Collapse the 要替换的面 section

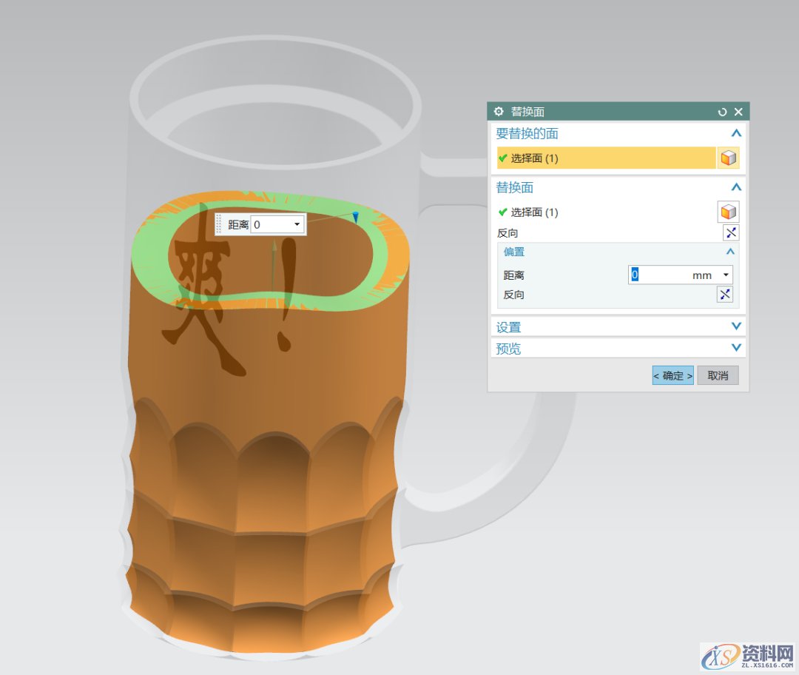coord(735,134)
